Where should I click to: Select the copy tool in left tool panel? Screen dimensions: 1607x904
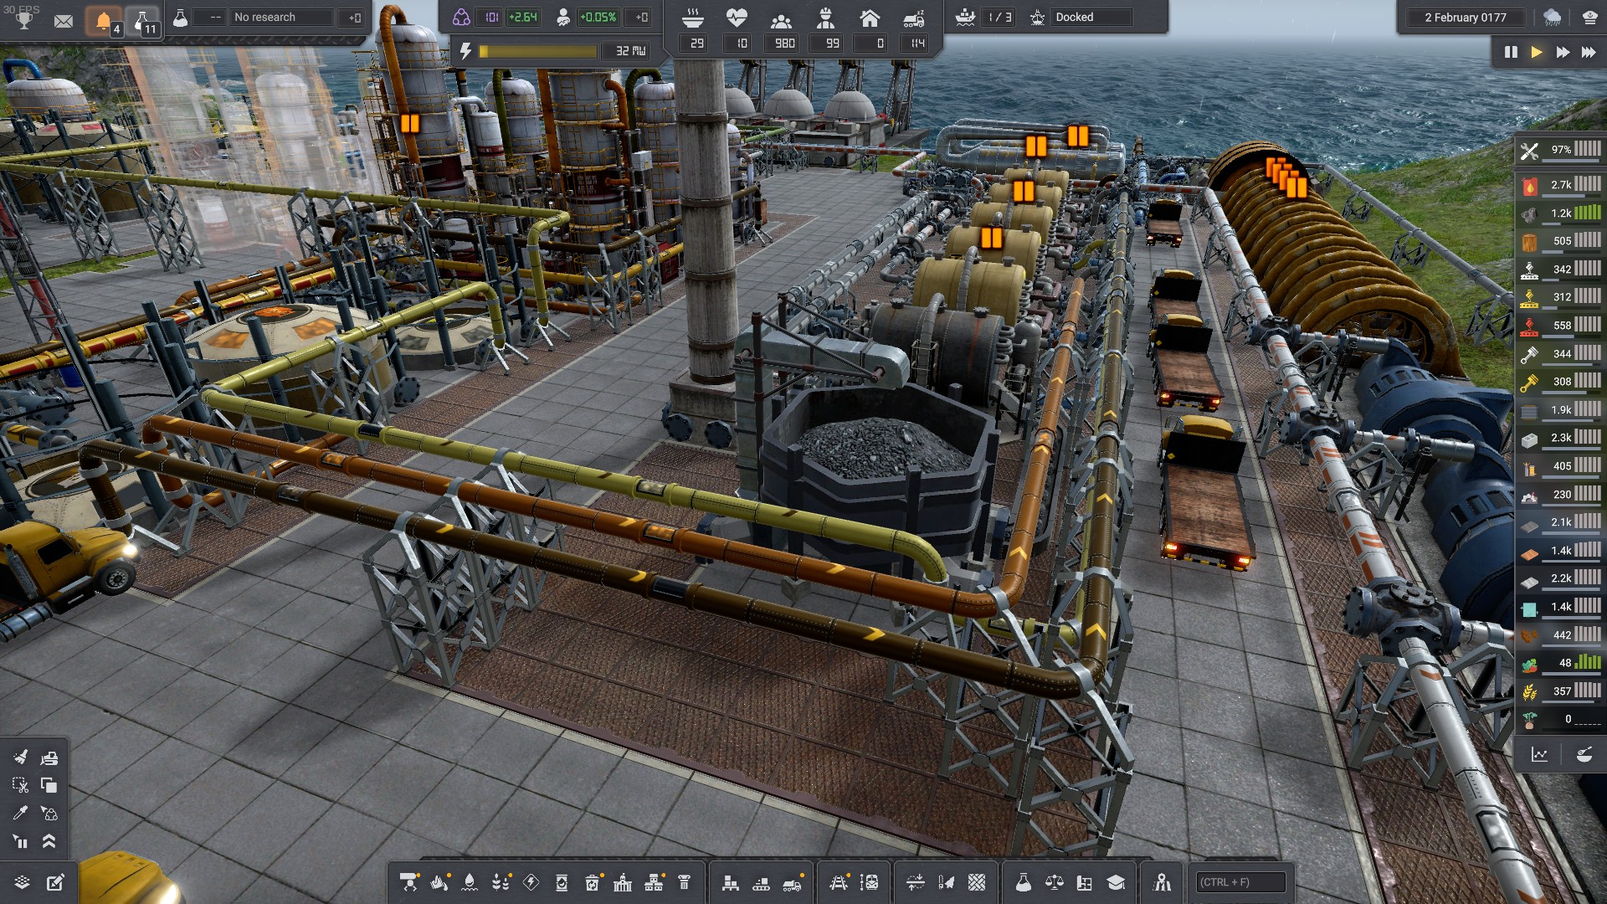pyautogui.click(x=49, y=785)
